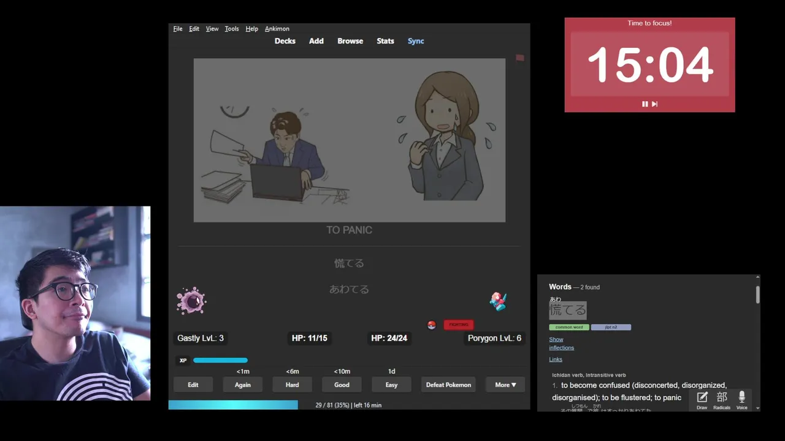
Task: Open the Edit menu
Action: pyautogui.click(x=194, y=29)
